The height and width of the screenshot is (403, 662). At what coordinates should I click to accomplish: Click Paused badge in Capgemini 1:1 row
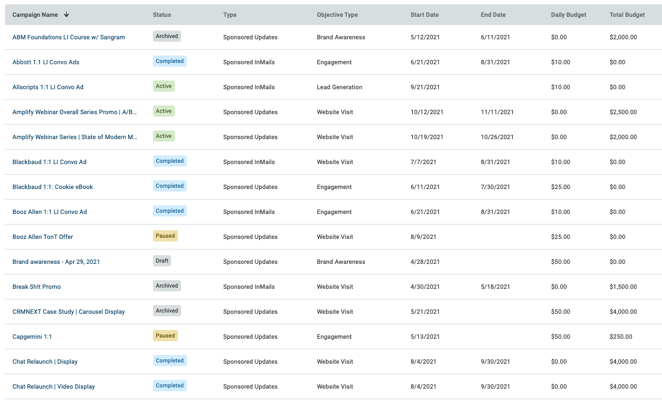click(165, 336)
